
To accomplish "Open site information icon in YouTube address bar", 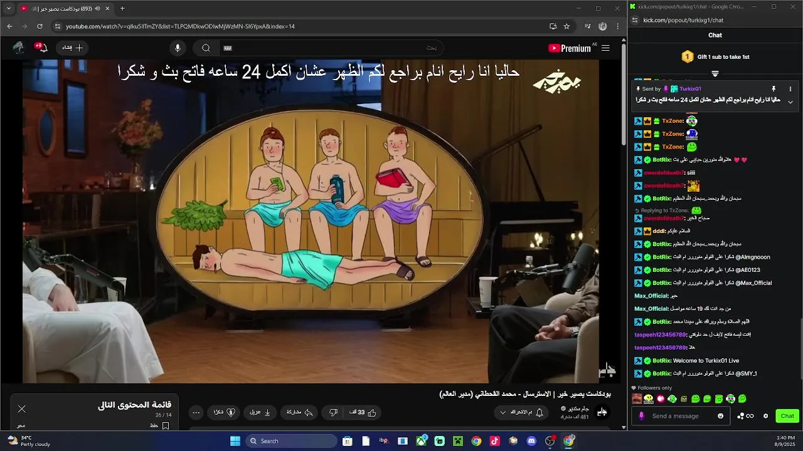I will click(58, 26).
